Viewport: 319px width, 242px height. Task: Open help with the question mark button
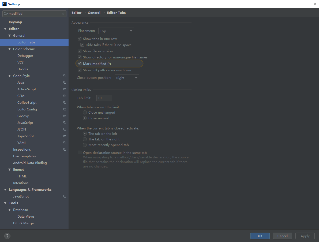7,236
